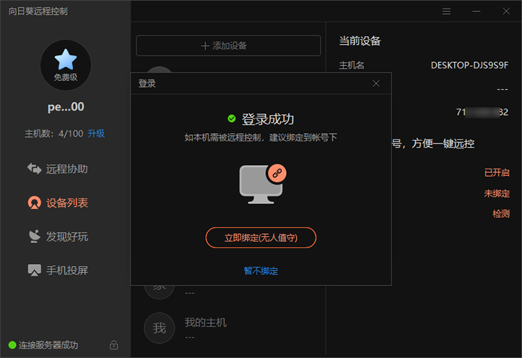This screenshot has height=358, width=522.
Task: Click 立即绑定(无人值守) button
Action: point(261,238)
